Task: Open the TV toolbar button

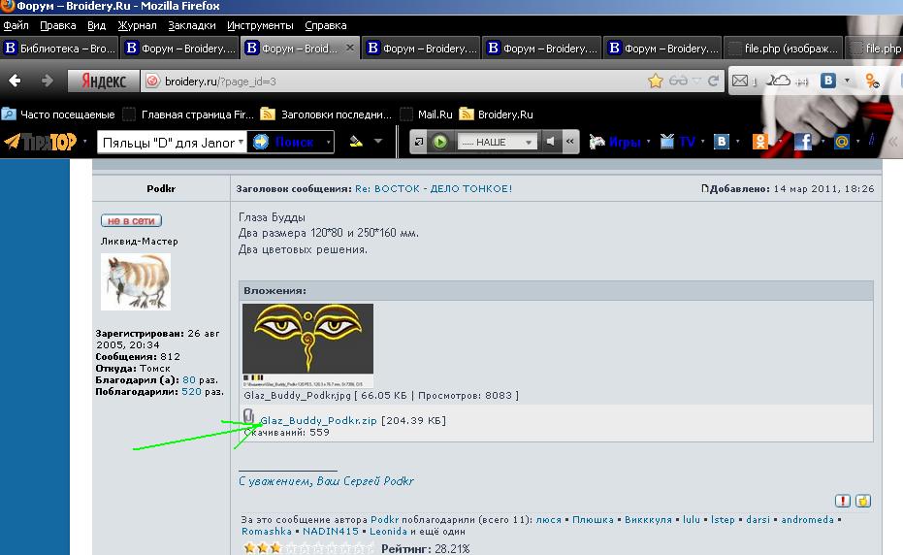Action: pos(677,142)
